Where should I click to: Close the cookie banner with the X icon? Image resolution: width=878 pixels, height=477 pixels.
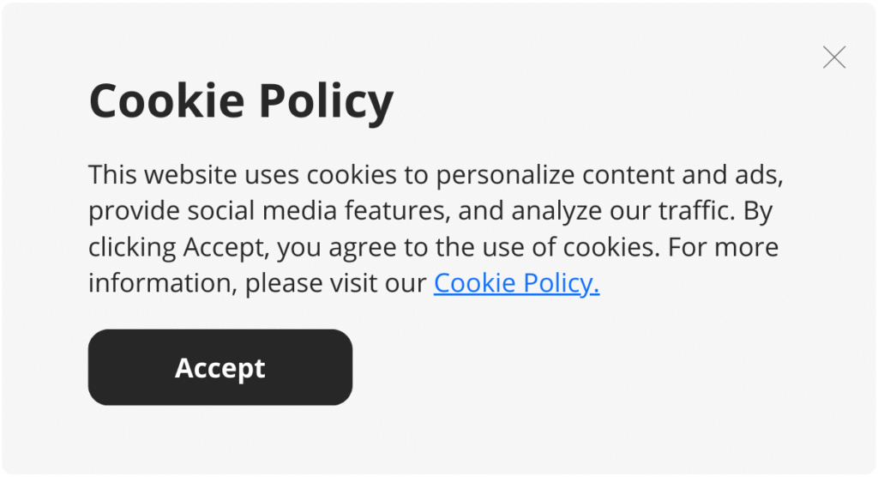[833, 57]
